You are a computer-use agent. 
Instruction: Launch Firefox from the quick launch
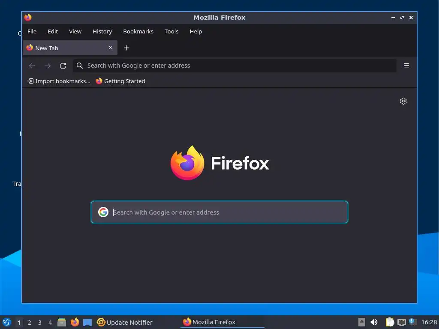tap(75, 322)
